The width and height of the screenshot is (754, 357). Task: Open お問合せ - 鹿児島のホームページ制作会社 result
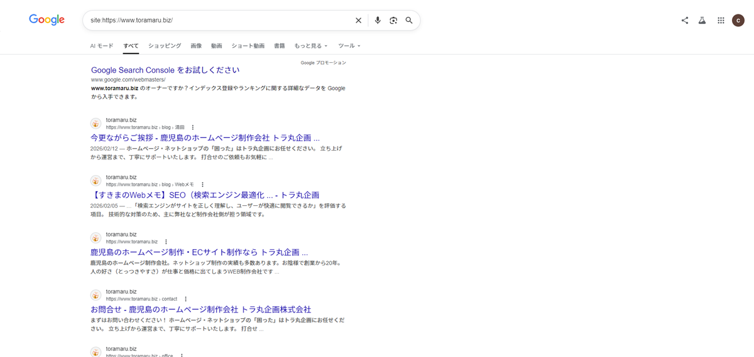[201, 309]
